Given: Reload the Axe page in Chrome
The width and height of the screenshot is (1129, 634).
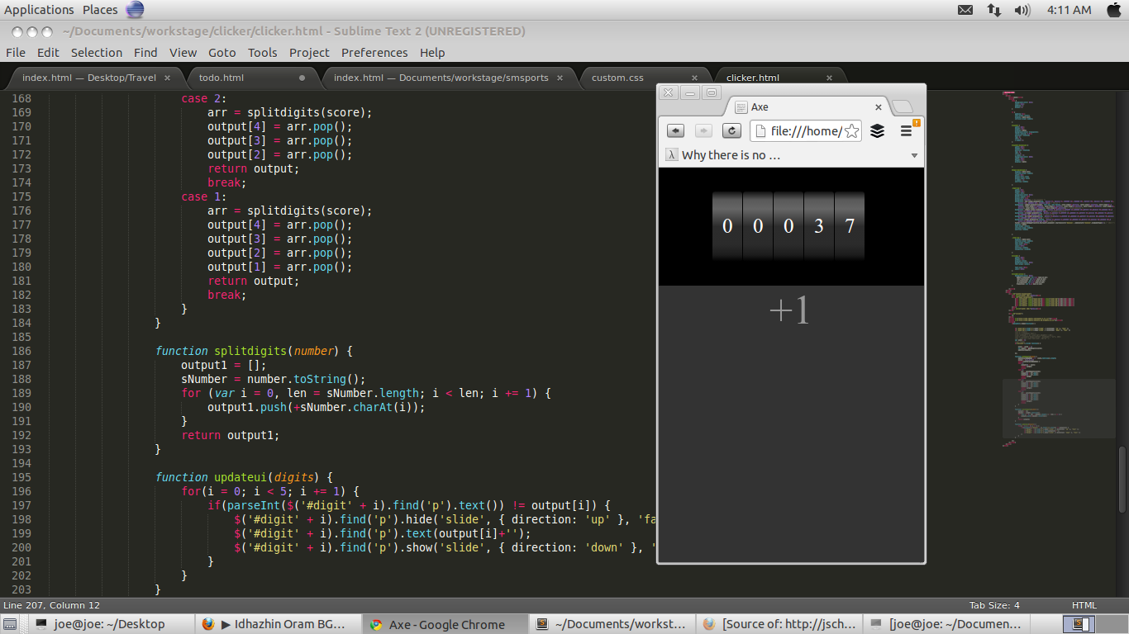Looking at the screenshot, I should tap(731, 131).
